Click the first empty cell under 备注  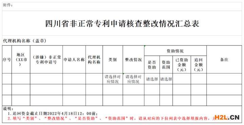[x=224, y=79]
